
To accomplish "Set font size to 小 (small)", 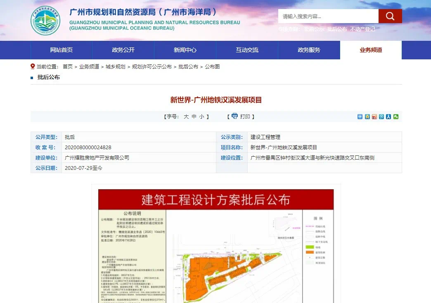I will [201, 117].
